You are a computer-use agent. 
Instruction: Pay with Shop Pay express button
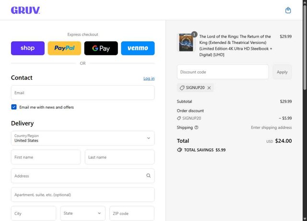coord(28,48)
